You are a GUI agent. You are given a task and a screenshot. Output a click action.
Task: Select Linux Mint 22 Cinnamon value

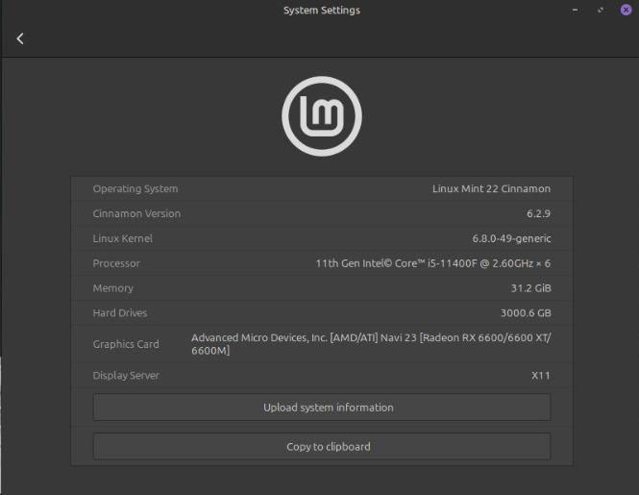[491, 188]
